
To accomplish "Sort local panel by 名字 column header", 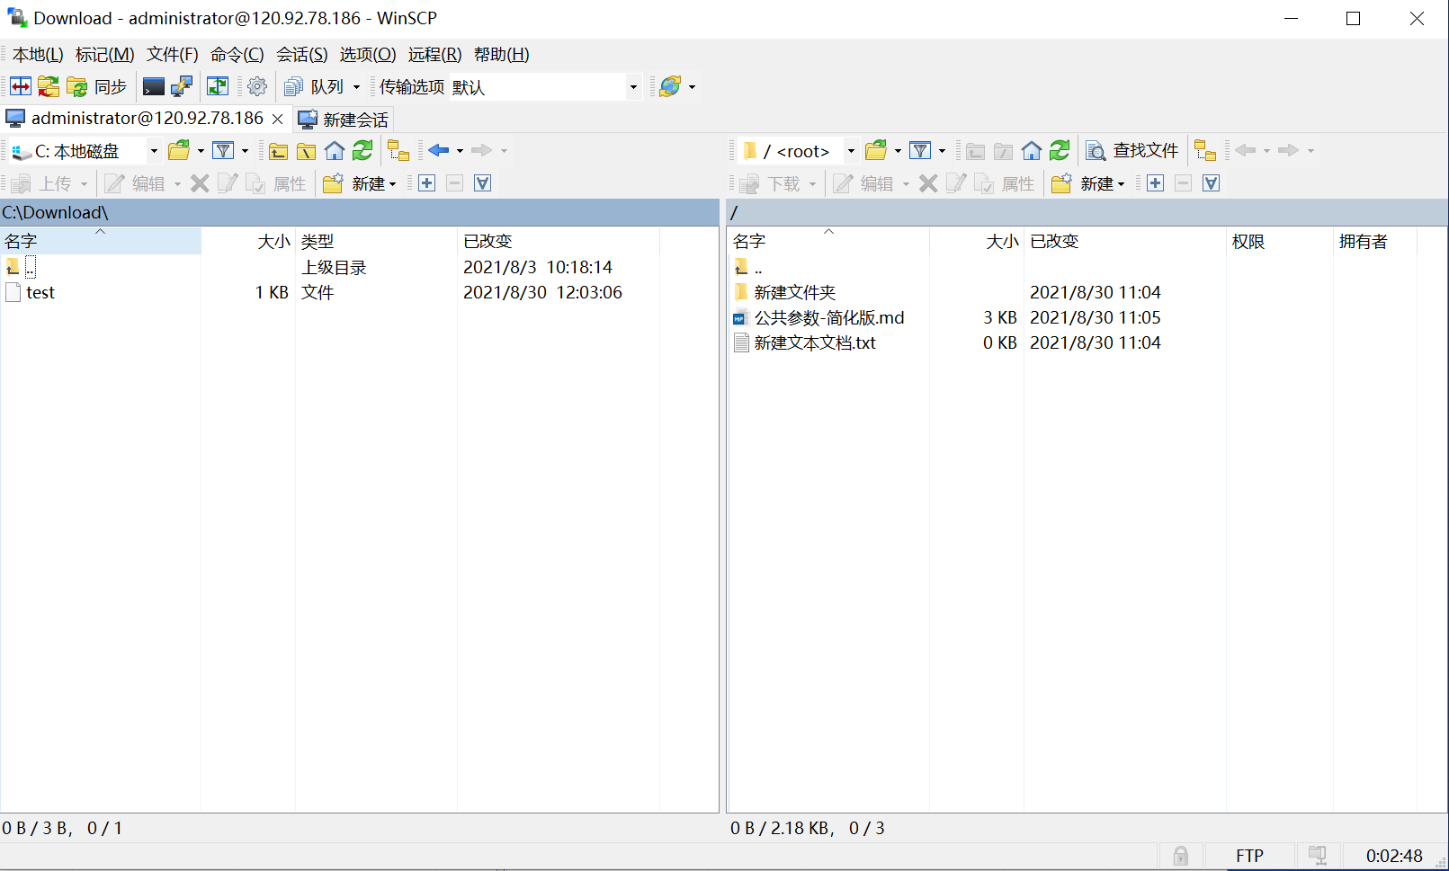I will tap(101, 241).
